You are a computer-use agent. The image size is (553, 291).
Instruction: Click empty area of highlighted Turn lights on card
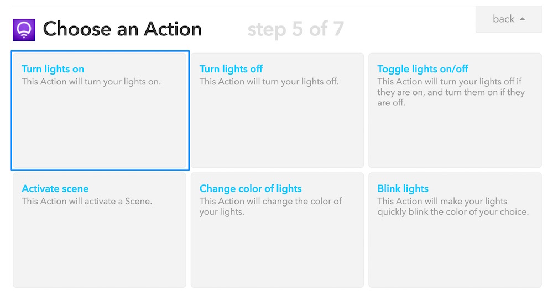tap(100, 133)
